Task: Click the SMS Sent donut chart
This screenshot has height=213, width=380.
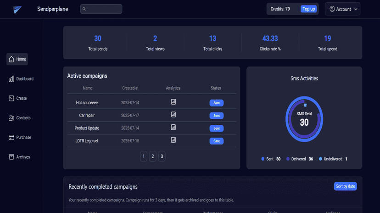Action: click(x=304, y=119)
